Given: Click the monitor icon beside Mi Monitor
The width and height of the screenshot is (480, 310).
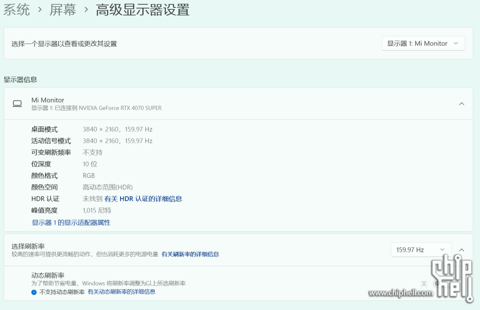Looking at the screenshot, I should 17,104.
